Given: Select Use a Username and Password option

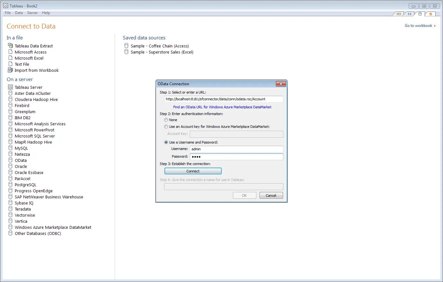Looking at the screenshot, I should [166, 142].
